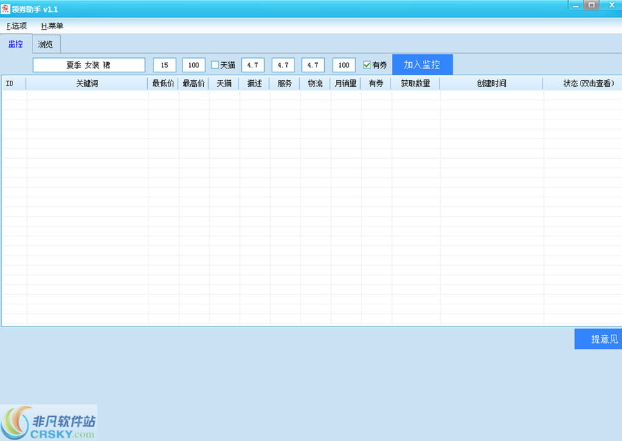622x441 pixels.
Task: Open the F.选项 menu
Action: 15,26
